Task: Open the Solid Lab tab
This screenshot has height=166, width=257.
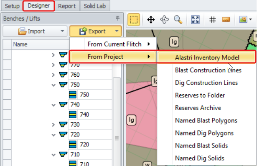Action: tap(95, 6)
